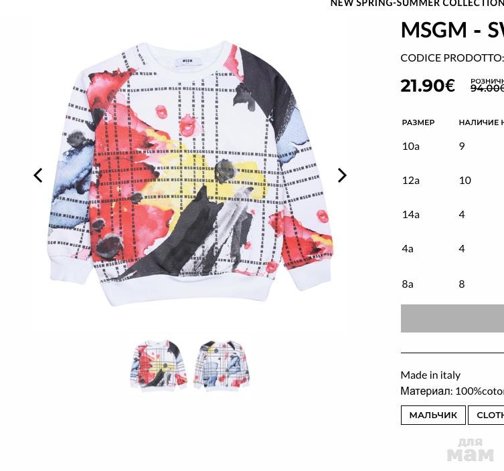504x471 pixels.
Task: Click the previous image arrow
Action: pos(38,175)
